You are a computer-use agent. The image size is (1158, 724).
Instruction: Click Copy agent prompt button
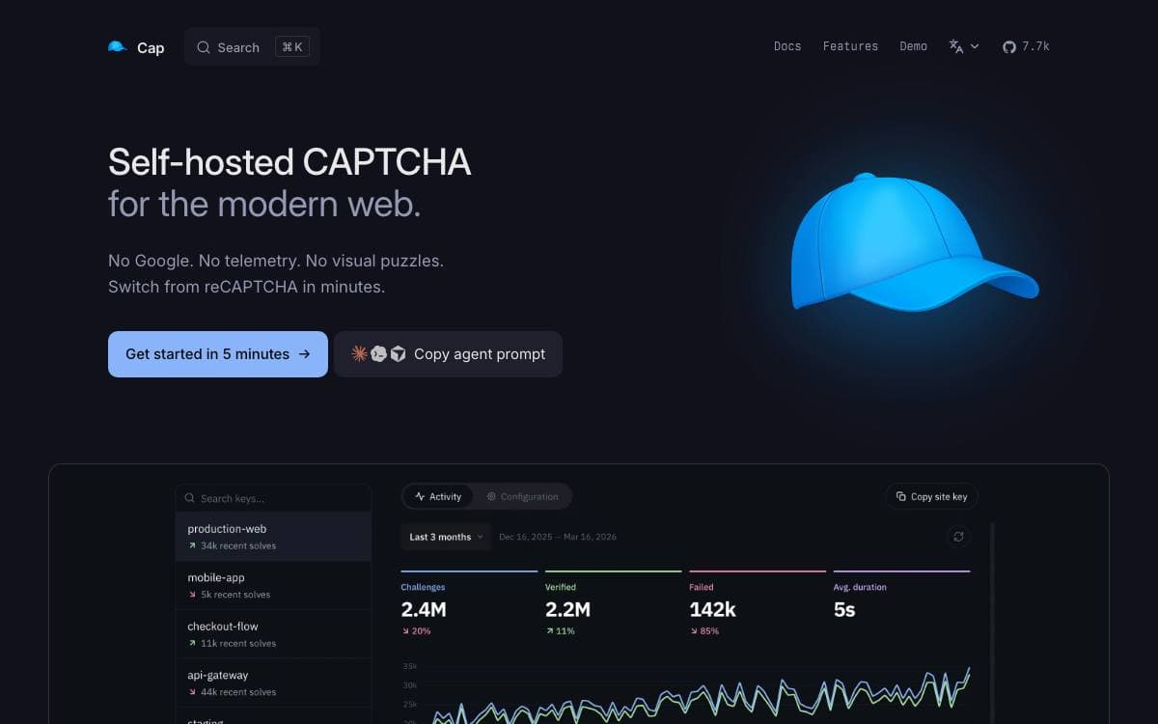[449, 354]
